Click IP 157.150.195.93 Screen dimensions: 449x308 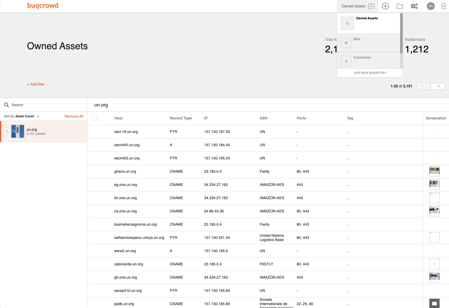point(217,291)
